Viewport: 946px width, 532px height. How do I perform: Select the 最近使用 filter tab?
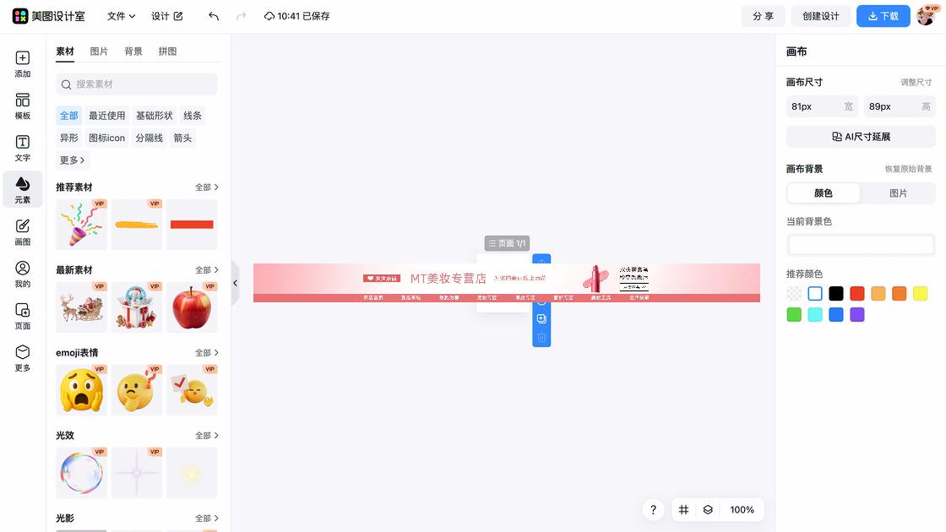coord(106,115)
